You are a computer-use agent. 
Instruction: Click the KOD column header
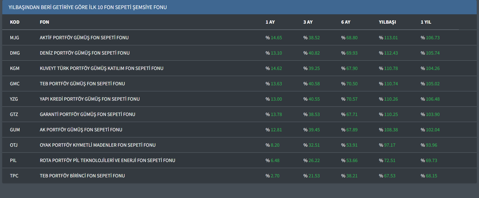15,22
